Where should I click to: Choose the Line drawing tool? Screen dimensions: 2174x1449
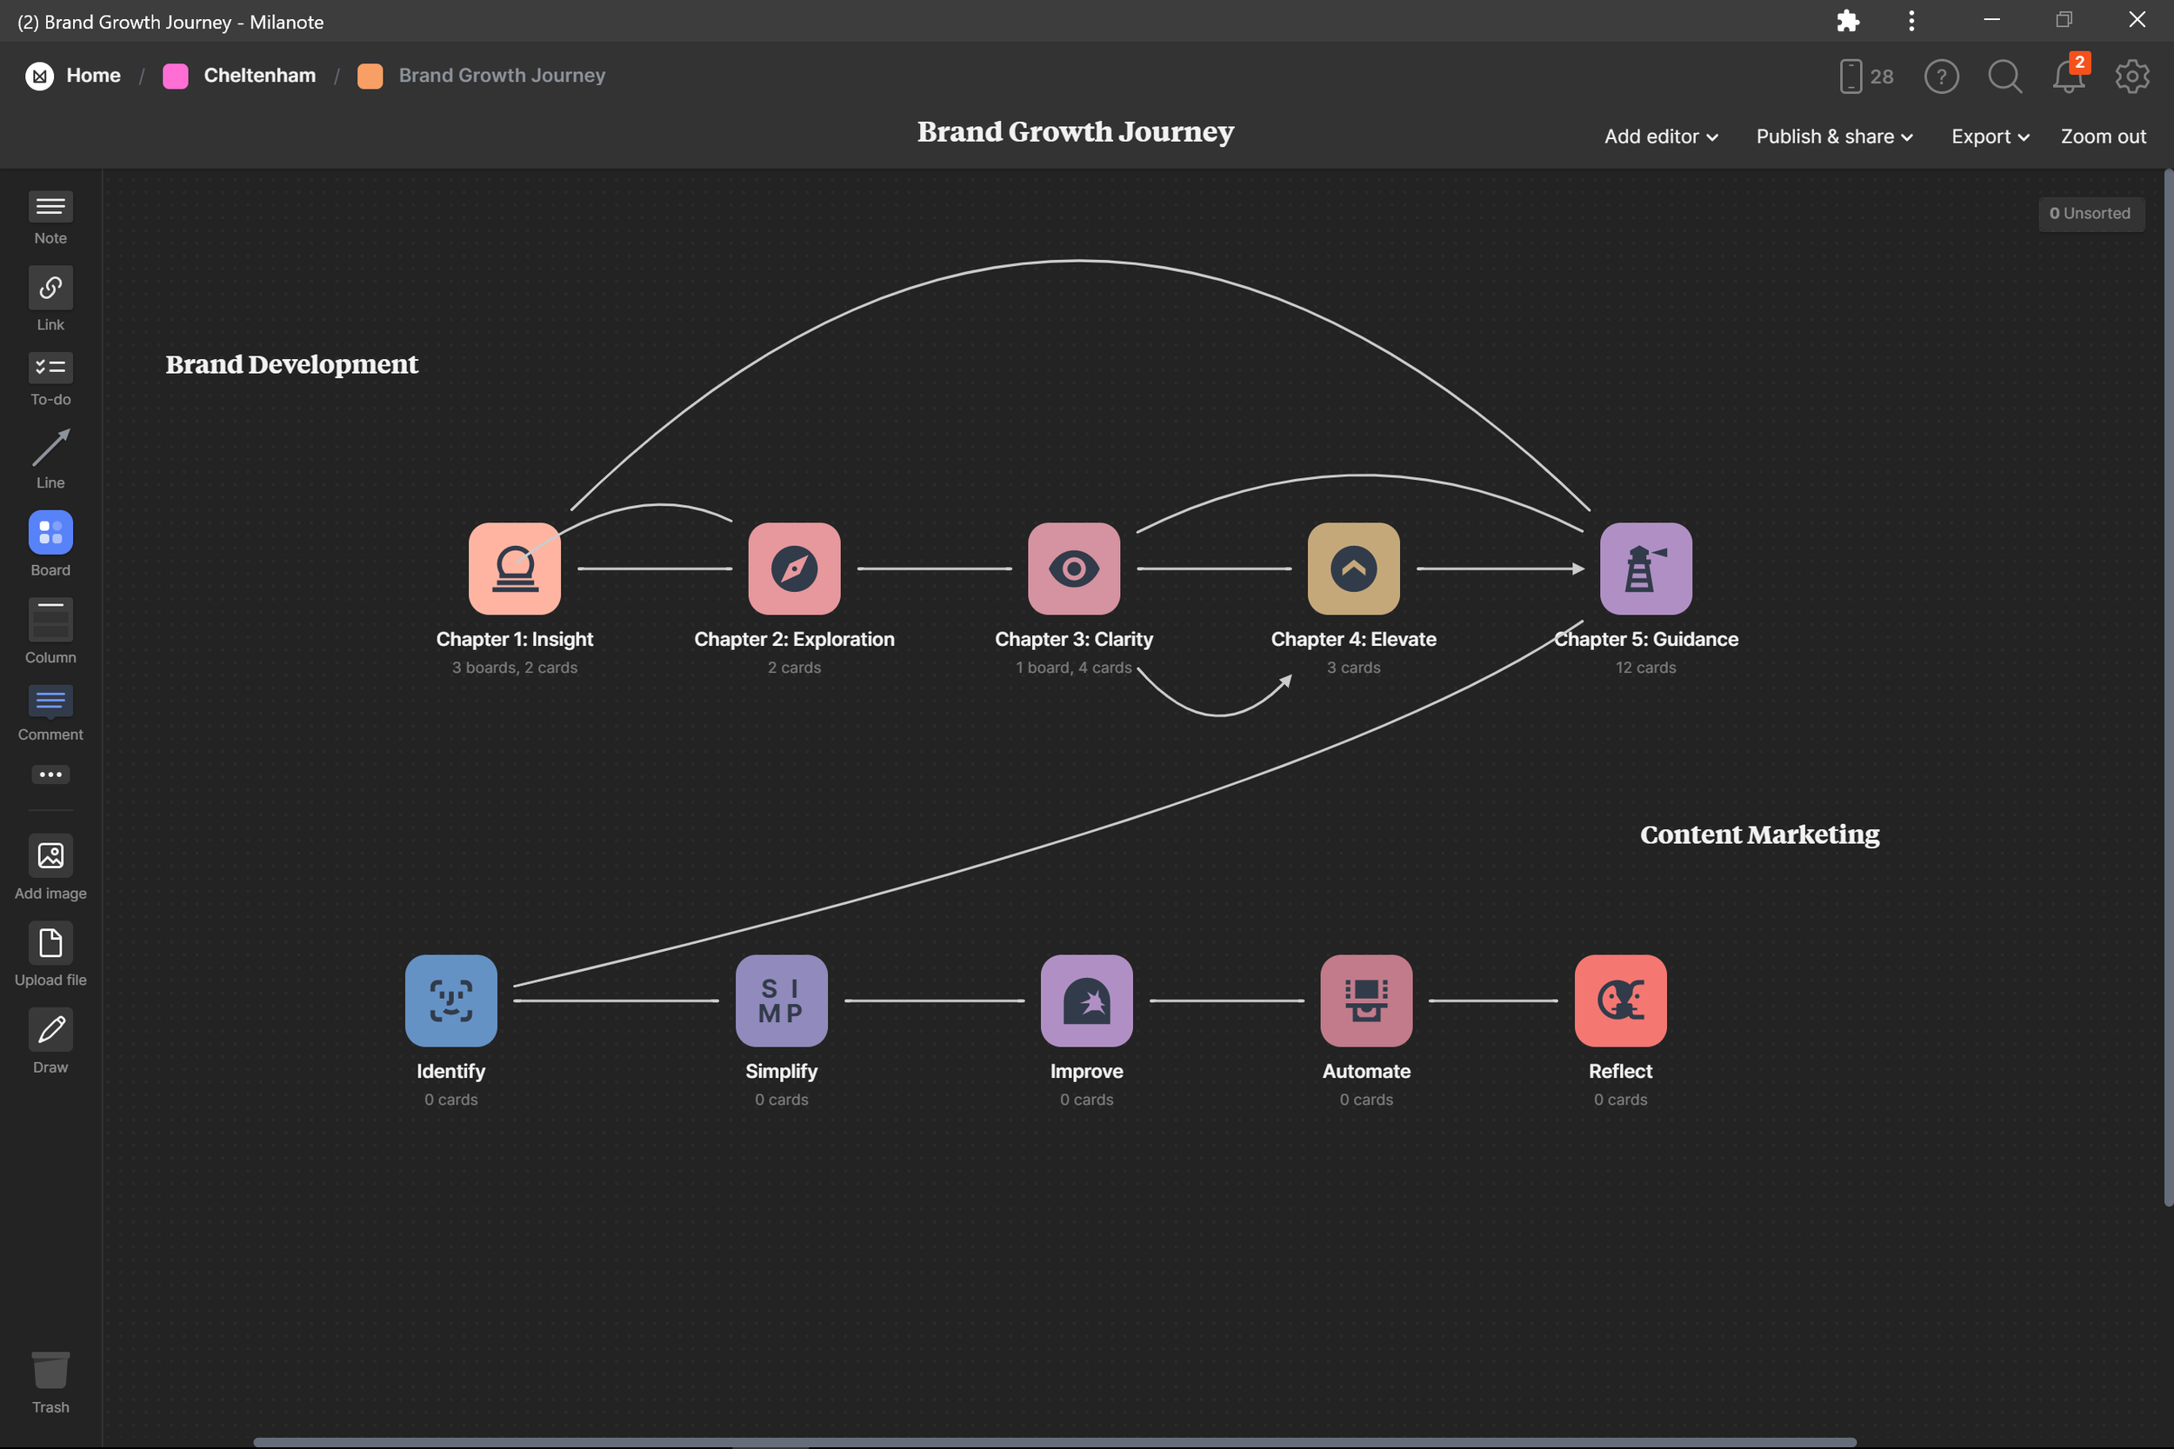tap(50, 449)
